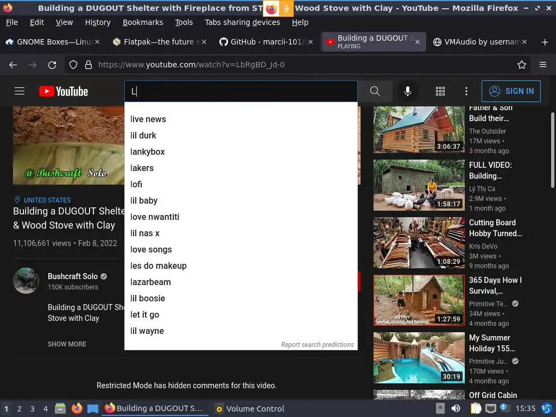Open the Edit menu
Screen dimensions: 556x417
[x=37, y=22]
